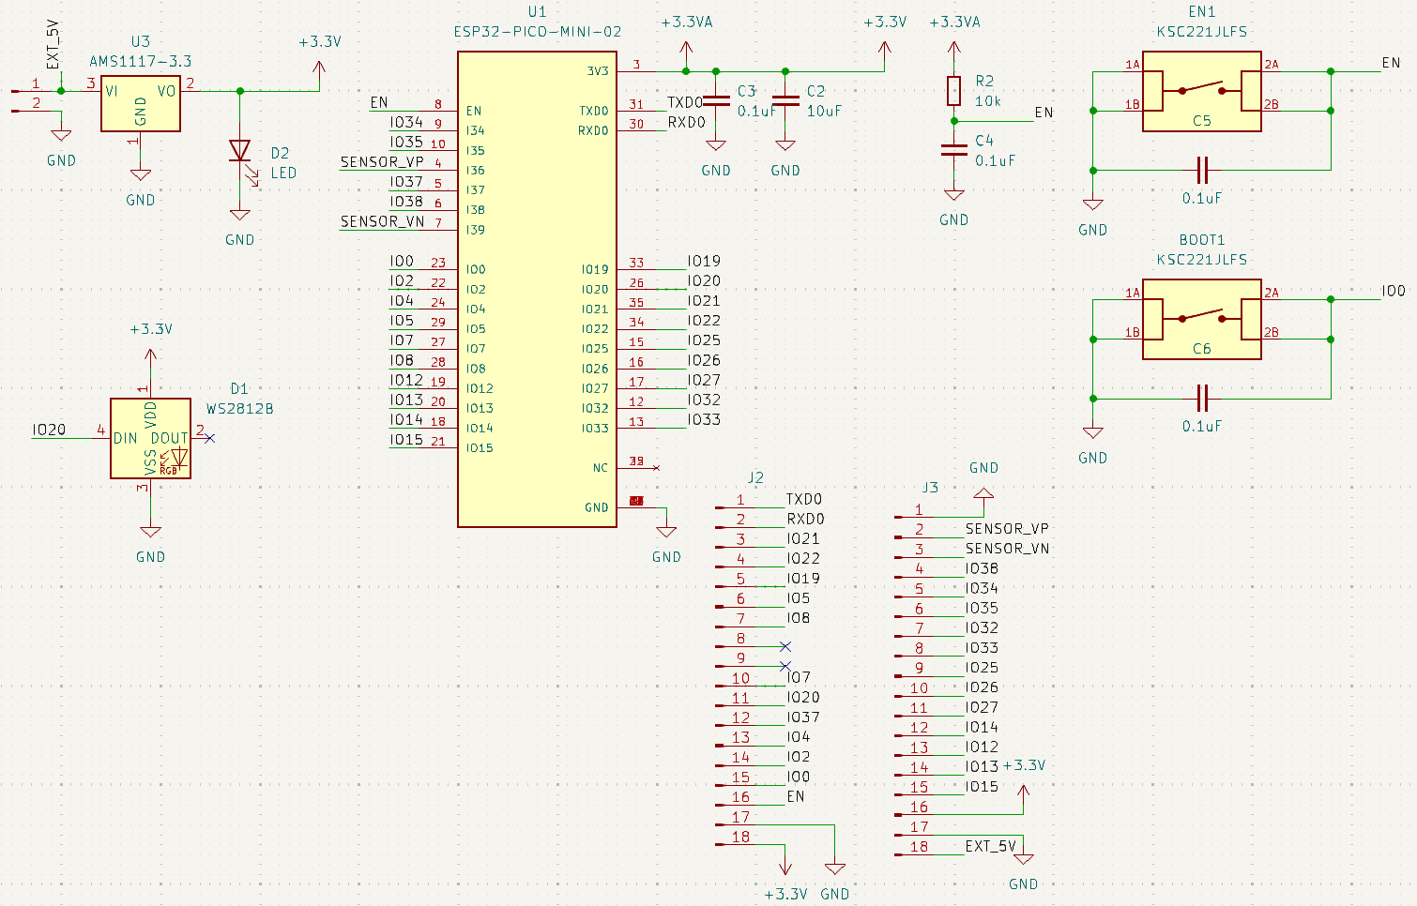
Task: Click the ESP32-PICO-MINI-02 value text
Action: click(x=537, y=31)
